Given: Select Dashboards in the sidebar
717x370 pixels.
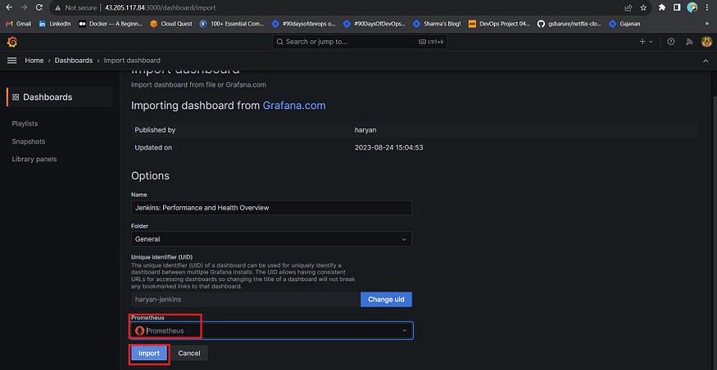Looking at the screenshot, I should (x=60, y=97).
